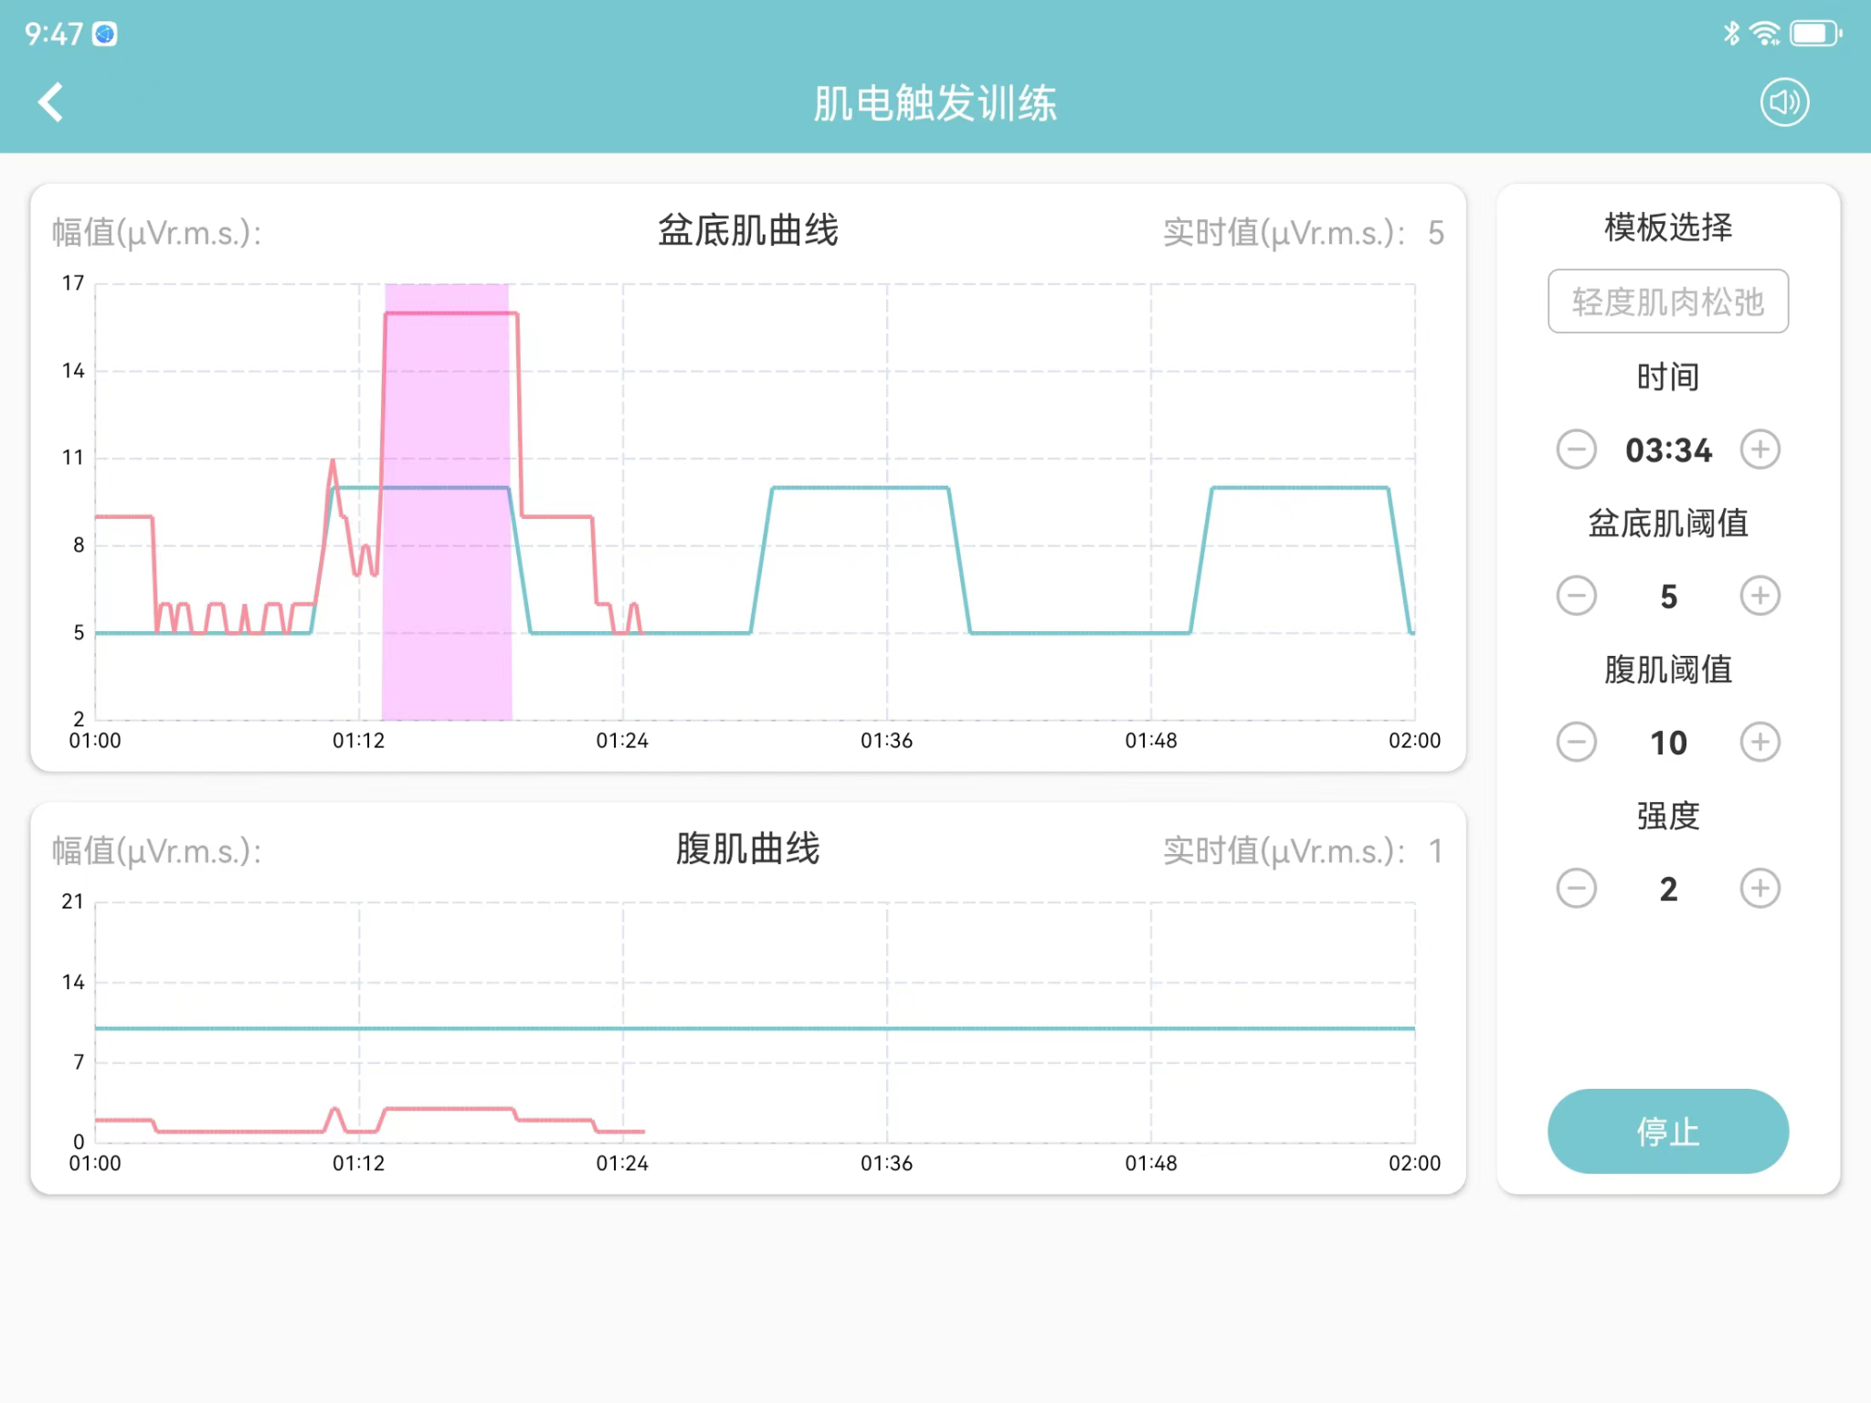
Task: Lower the pelvic floor threshold (盆底肌阈值)
Action: (1576, 596)
